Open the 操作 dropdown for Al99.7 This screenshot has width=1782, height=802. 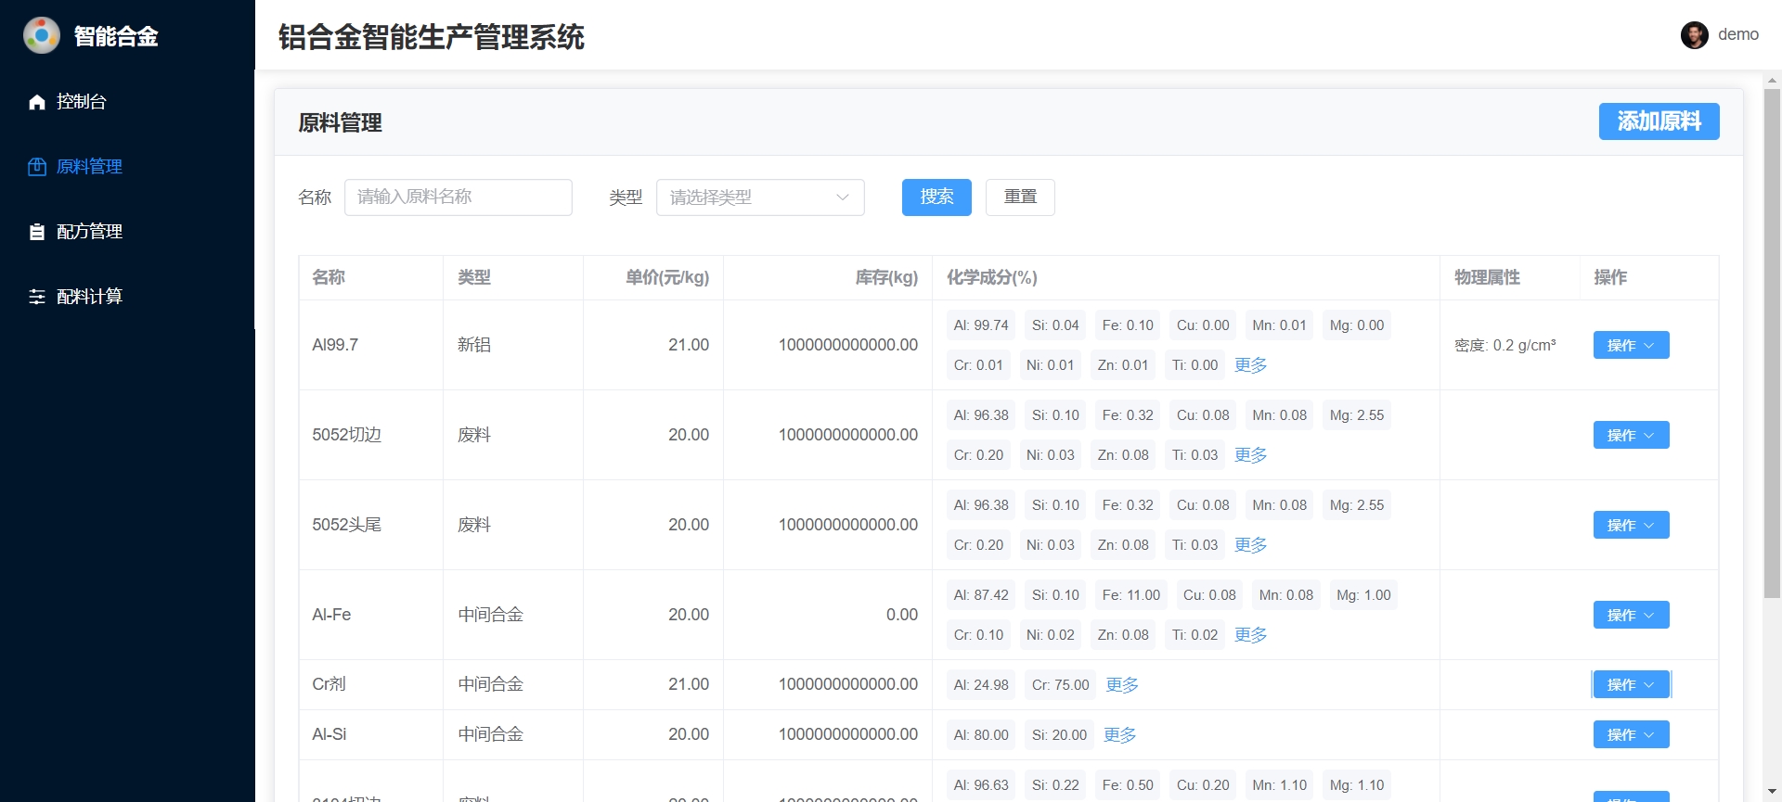pos(1631,345)
